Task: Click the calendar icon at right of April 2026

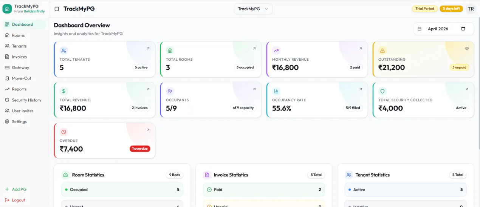Action: pyautogui.click(x=463, y=29)
